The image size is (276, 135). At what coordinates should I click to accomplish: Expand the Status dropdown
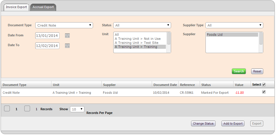[142, 25]
